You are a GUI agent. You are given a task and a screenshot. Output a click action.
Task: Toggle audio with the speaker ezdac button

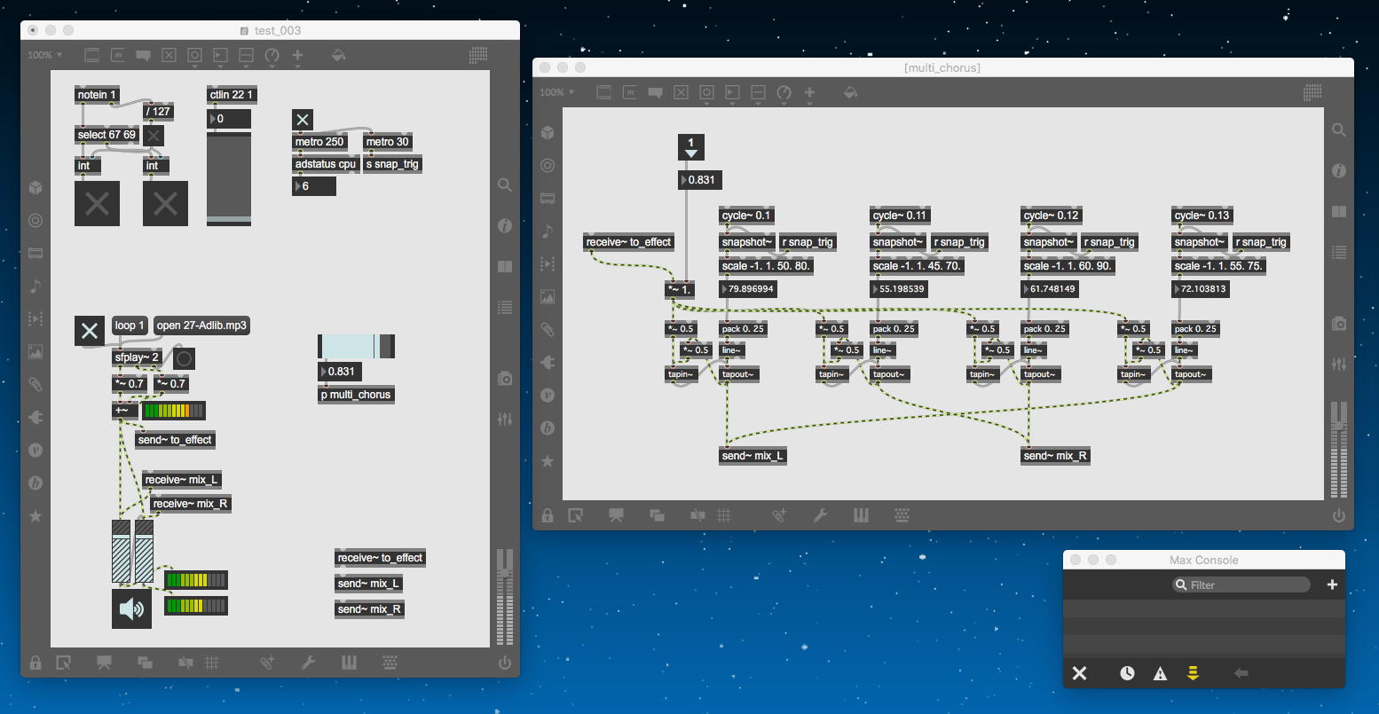[x=131, y=608]
